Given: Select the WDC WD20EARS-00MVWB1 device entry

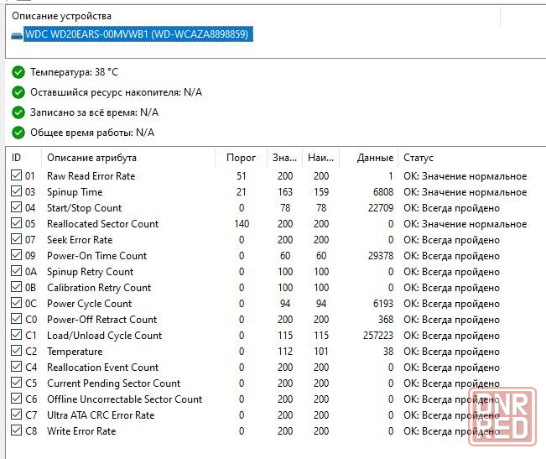Looking at the screenshot, I should 138,34.
